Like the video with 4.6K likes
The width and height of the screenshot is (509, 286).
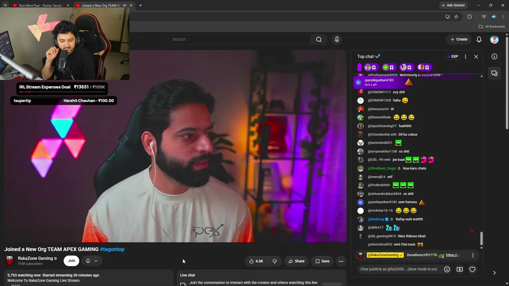pos(256,261)
